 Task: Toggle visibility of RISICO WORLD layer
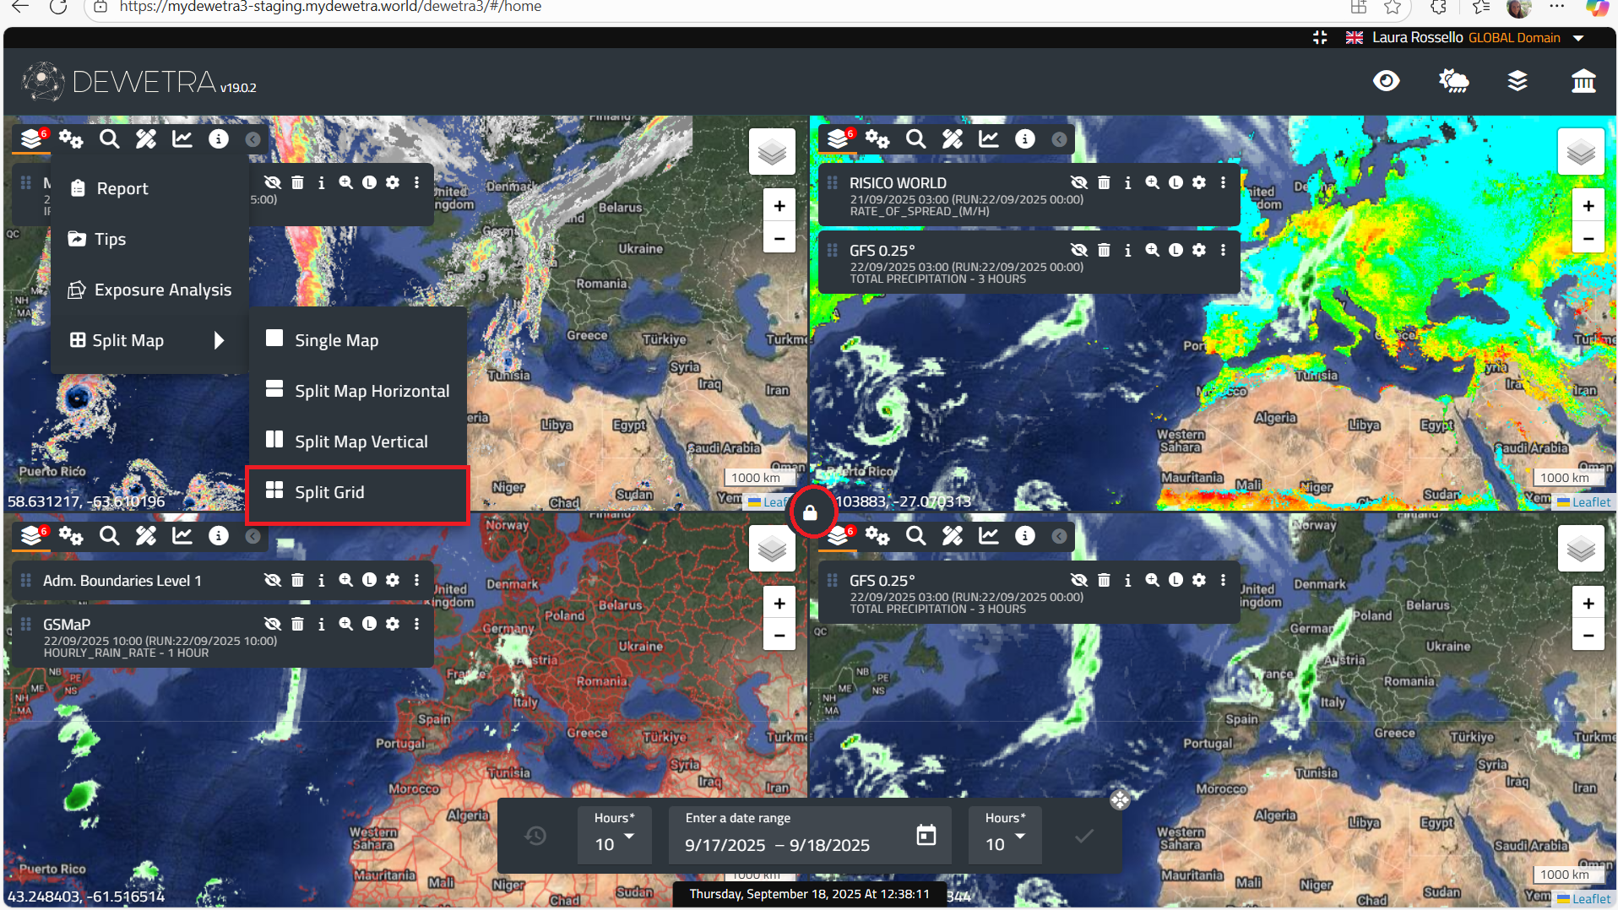coord(1078,182)
